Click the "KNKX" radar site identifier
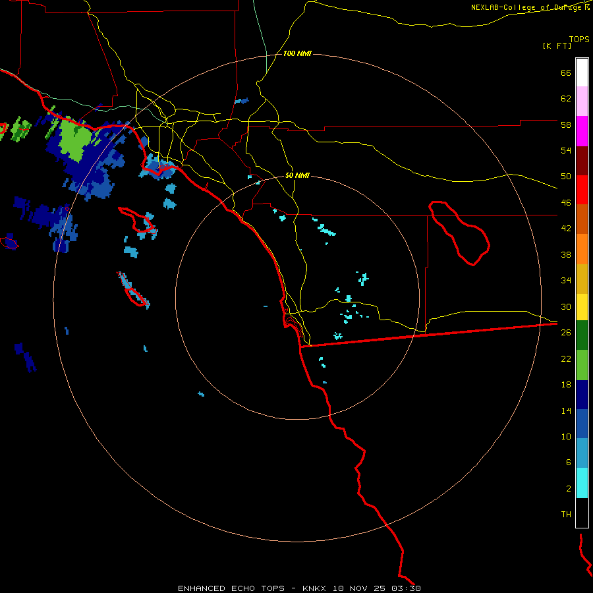 click(314, 588)
